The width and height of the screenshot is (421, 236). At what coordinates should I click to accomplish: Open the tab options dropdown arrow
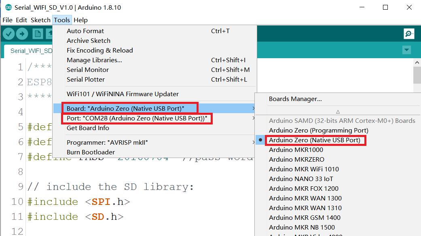point(406,50)
